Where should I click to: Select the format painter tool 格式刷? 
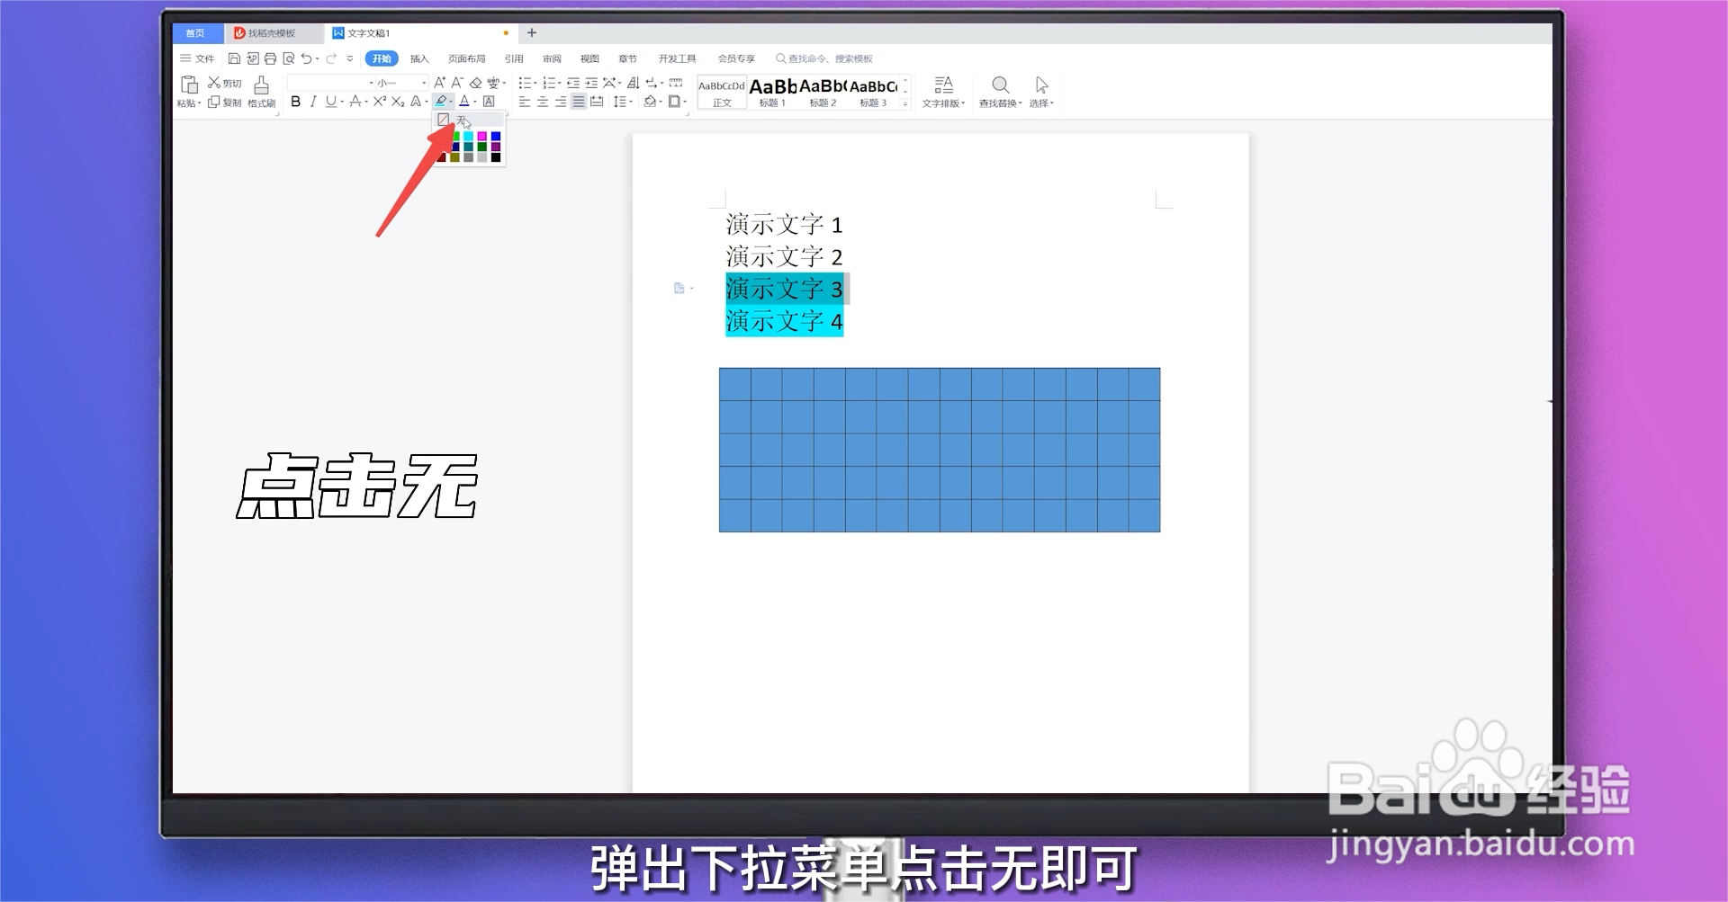pyautogui.click(x=260, y=90)
